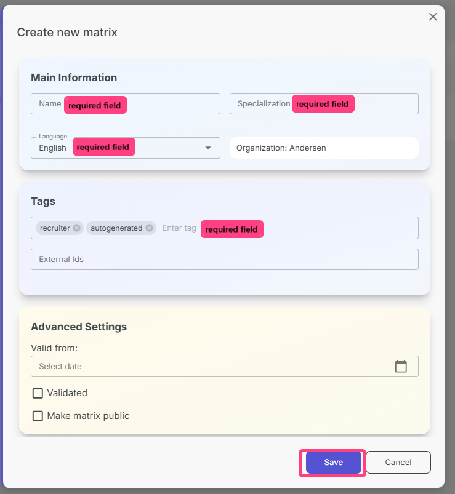The image size is (455, 494).
Task: Remove the recruiter tag
Action: click(76, 228)
